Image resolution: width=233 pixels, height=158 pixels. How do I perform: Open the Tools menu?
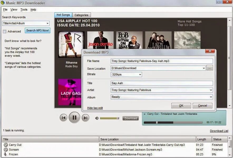point(24,9)
